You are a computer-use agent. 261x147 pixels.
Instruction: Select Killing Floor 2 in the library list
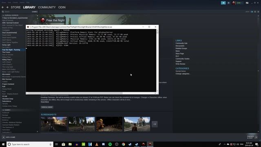[7, 60]
